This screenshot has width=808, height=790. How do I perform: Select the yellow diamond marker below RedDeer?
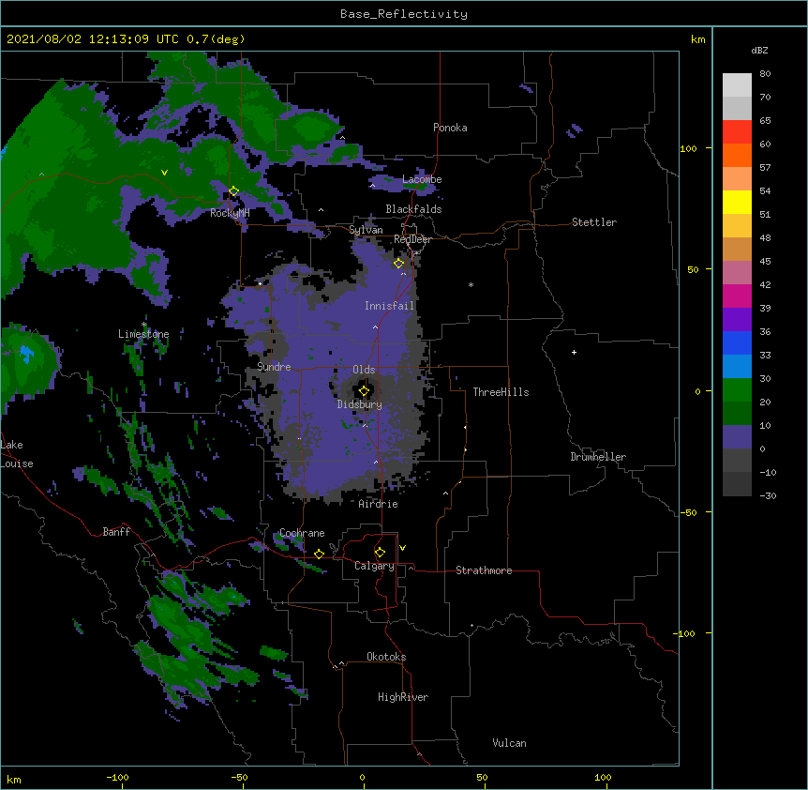398,264
